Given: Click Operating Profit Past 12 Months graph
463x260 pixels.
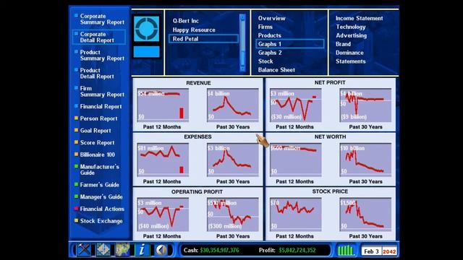Looking at the screenshot, I should pyautogui.click(x=163, y=214).
